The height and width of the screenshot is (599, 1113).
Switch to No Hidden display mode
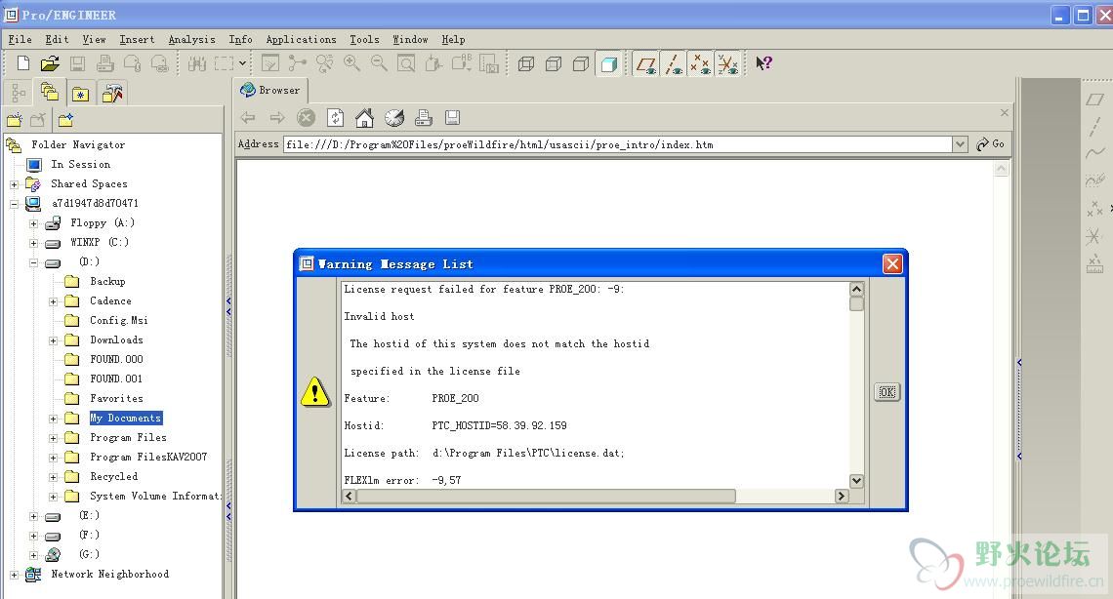(x=581, y=64)
